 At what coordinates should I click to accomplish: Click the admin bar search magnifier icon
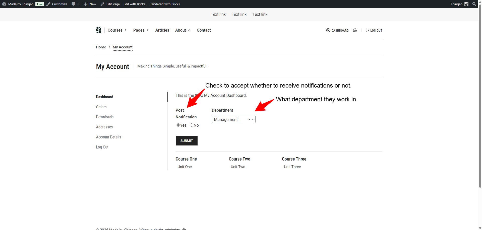(474, 4)
